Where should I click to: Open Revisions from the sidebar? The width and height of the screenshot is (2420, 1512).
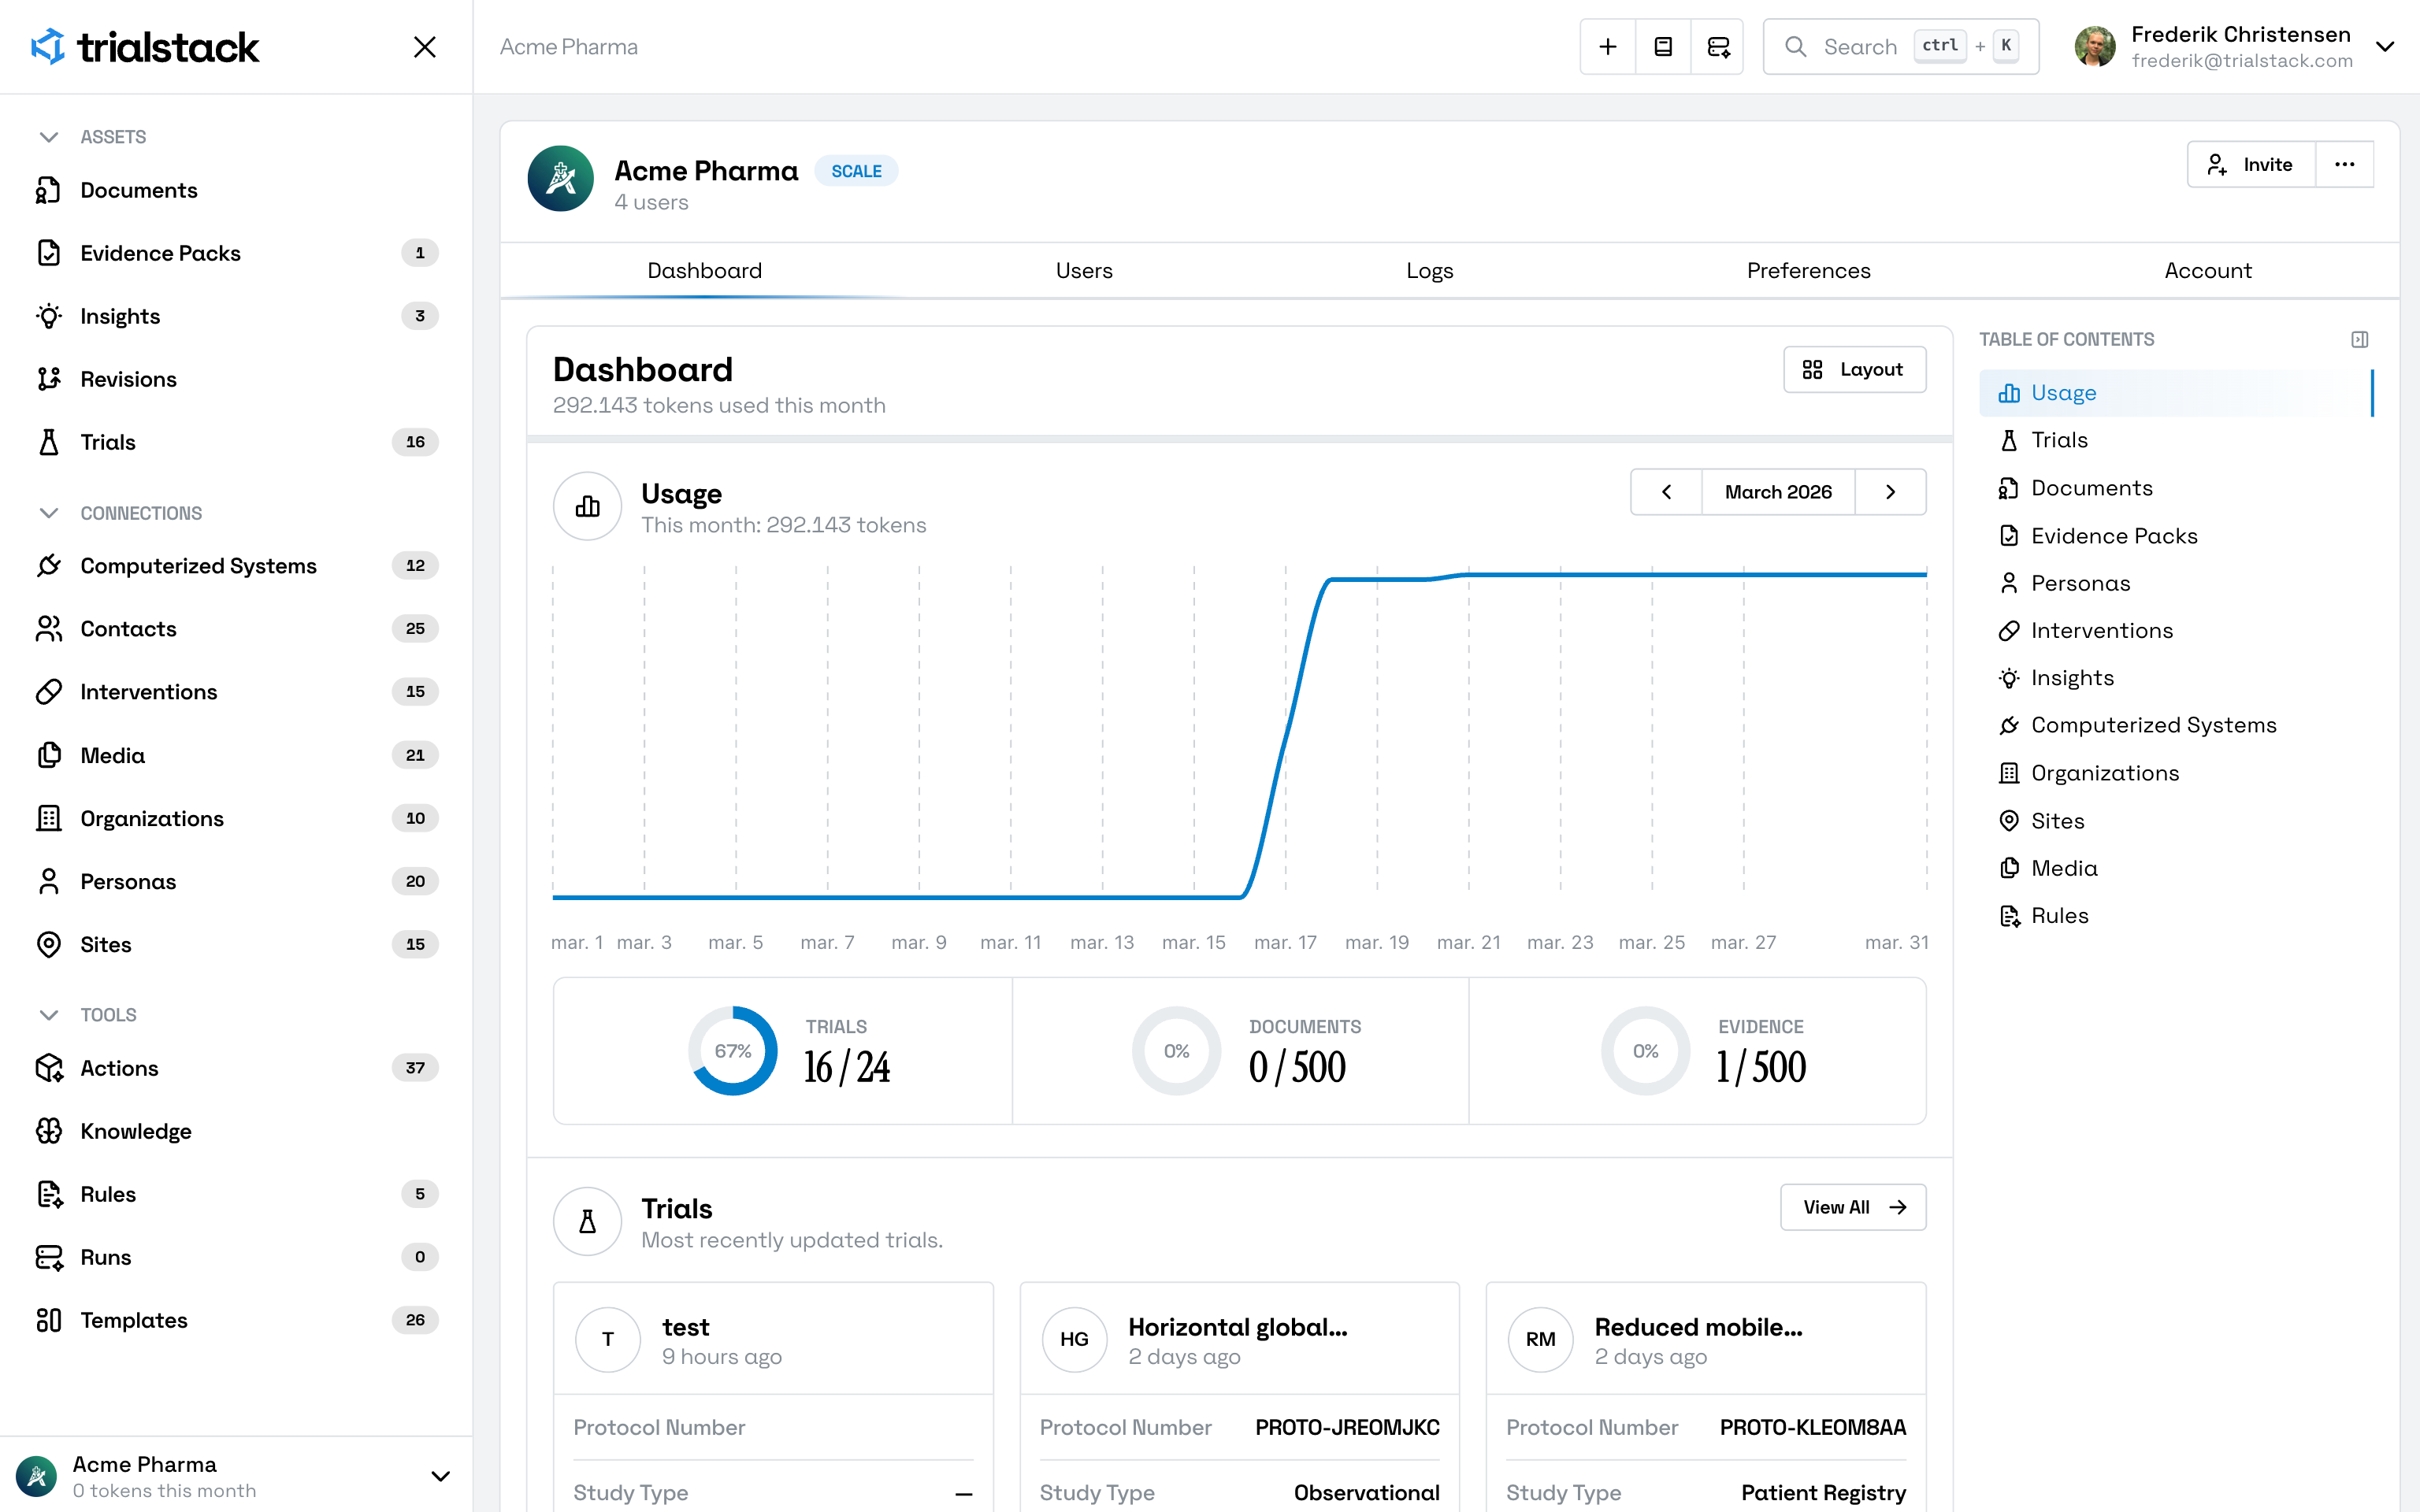(236, 379)
